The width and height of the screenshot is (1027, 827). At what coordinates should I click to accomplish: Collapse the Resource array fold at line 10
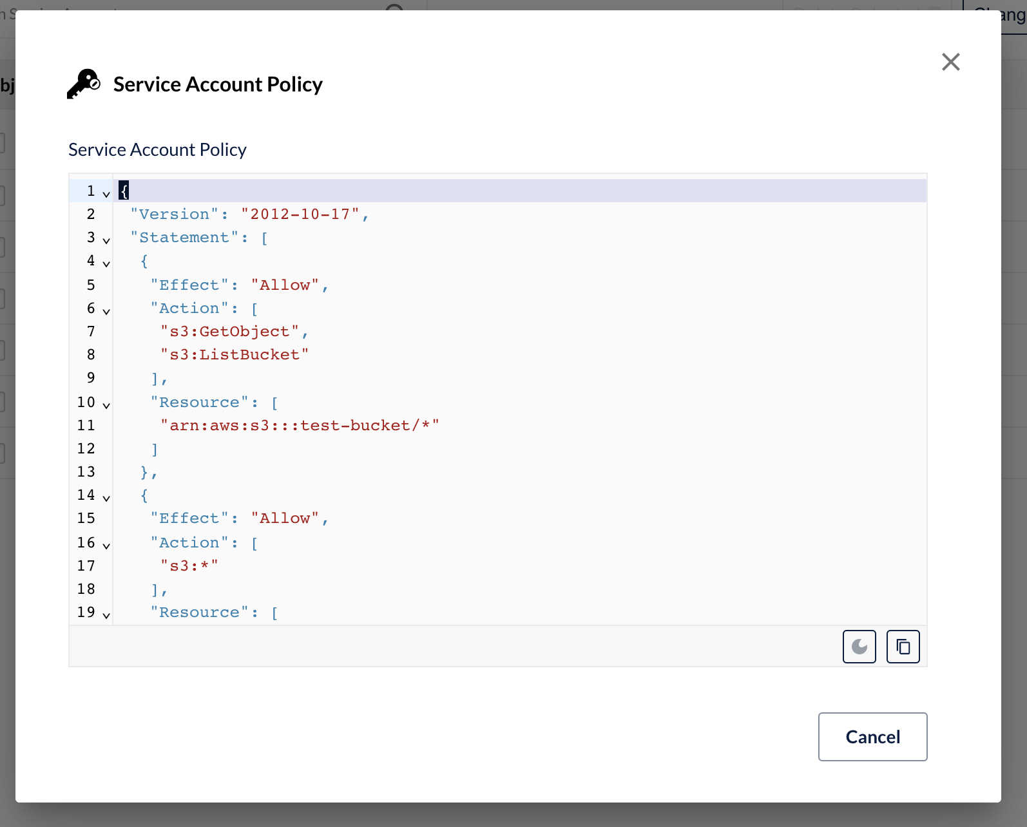coord(106,404)
